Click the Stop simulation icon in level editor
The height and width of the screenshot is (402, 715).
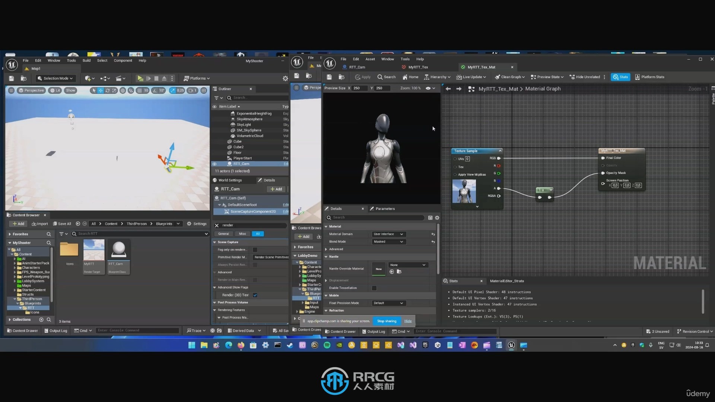point(156,79)
